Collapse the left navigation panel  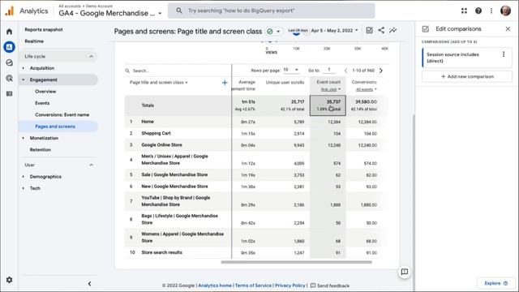[89, 284]
